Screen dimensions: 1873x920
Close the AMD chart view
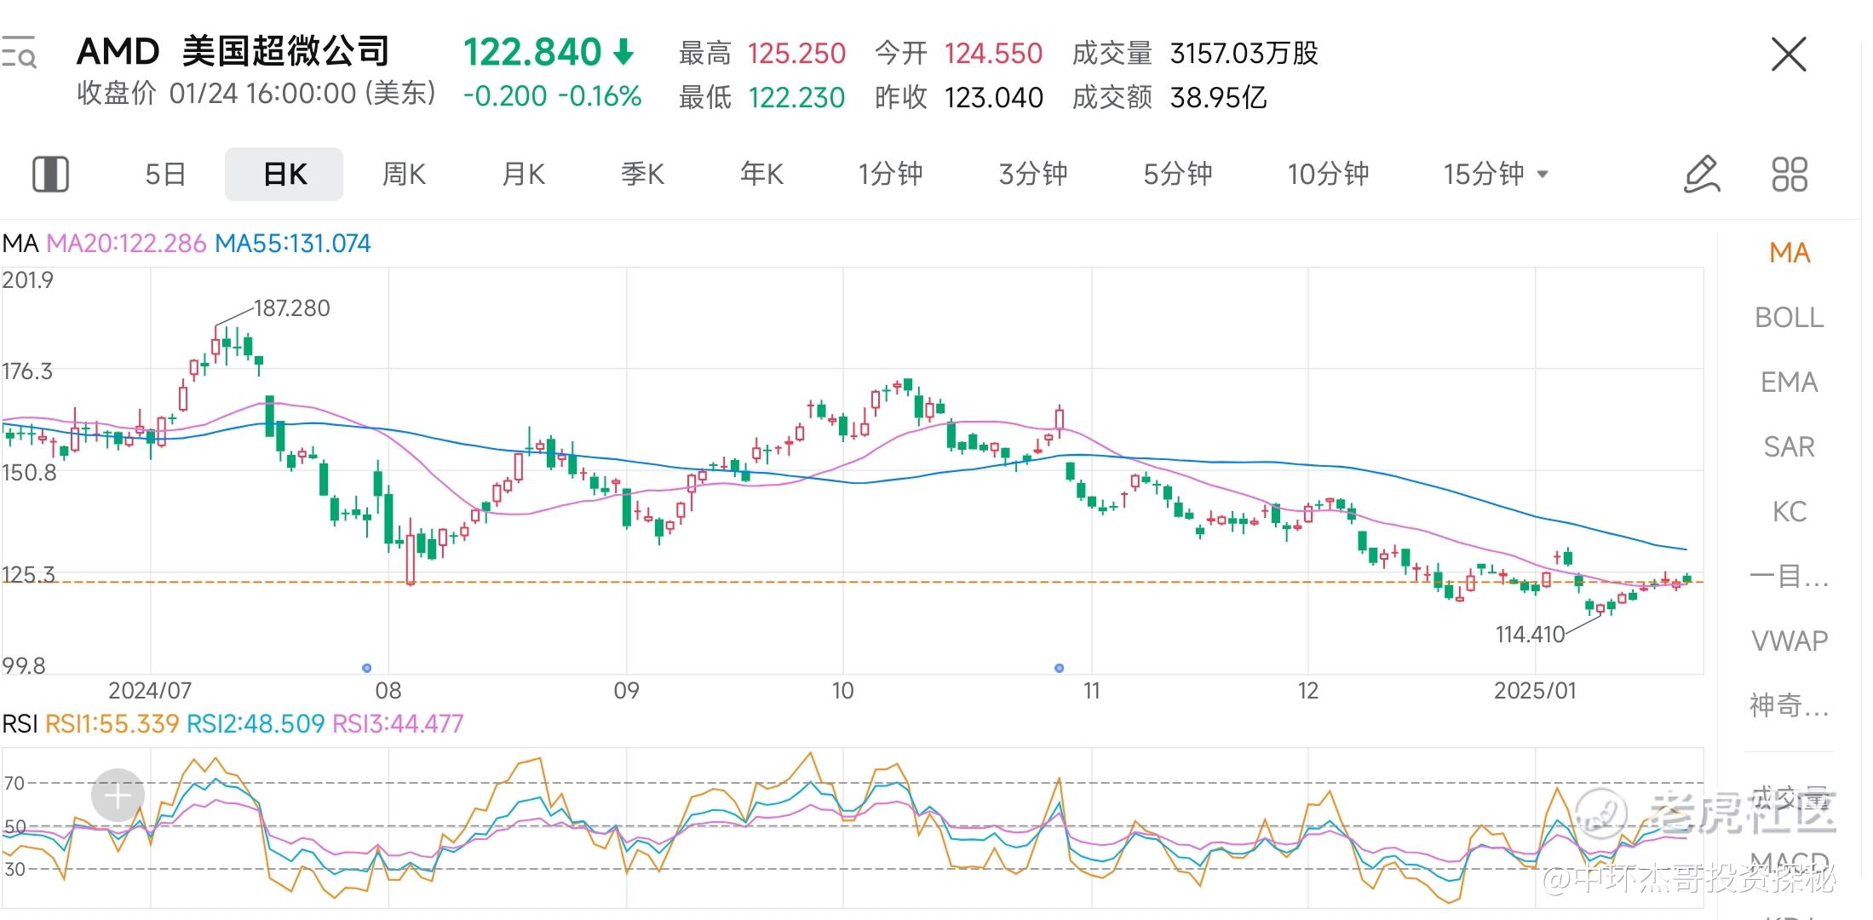click(x=1788, y=55)
